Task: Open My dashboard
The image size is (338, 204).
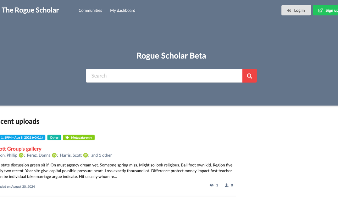Action: [122, 10]
